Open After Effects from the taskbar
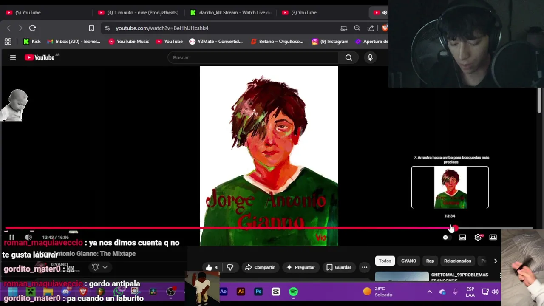Screen dimensions: 544x306 (223, 292)
